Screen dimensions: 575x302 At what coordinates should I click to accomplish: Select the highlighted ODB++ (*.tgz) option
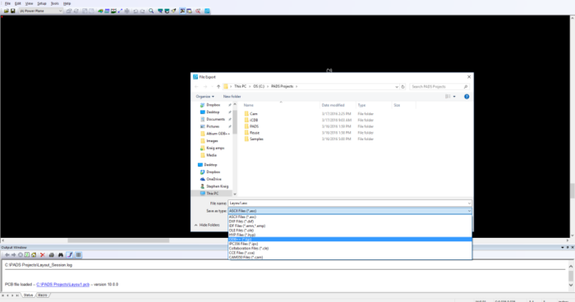(x=350, y=240)
